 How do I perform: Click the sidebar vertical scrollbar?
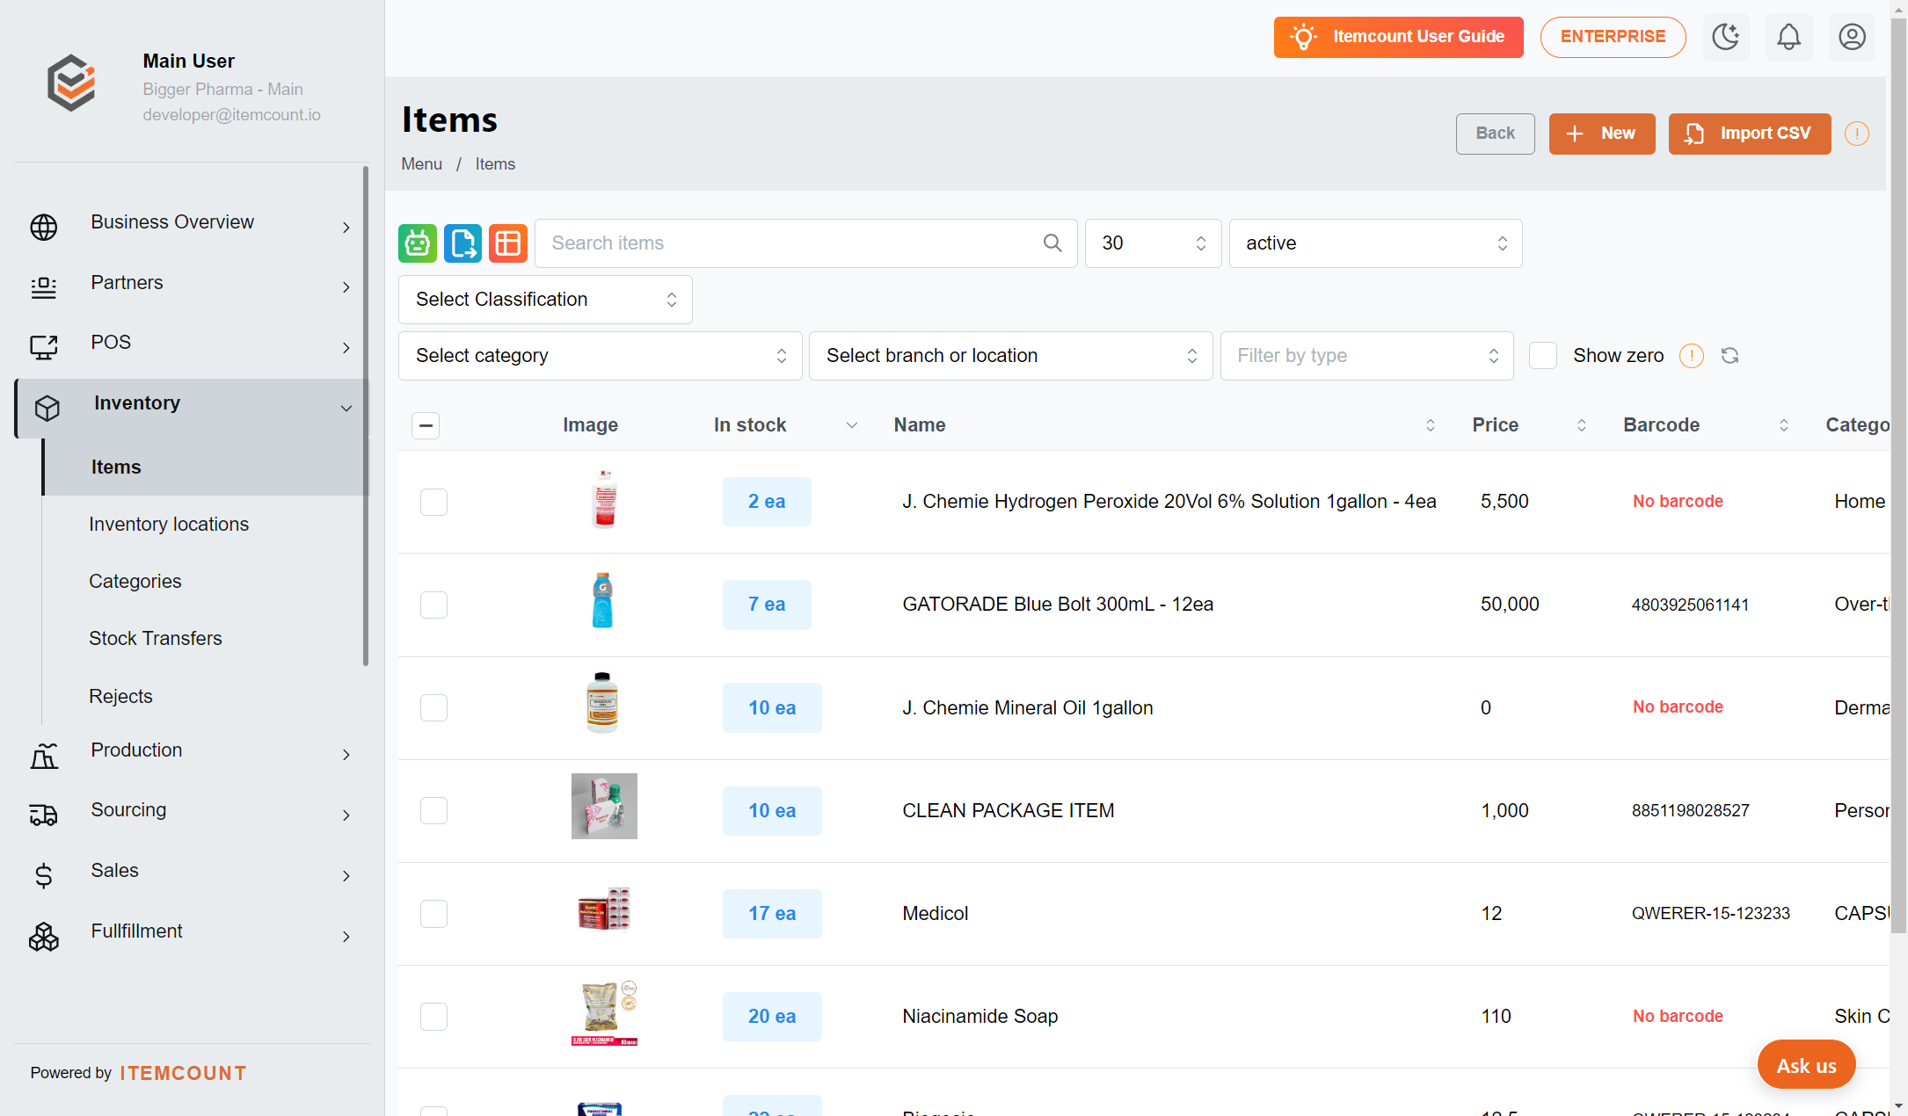tap(366, 417)
